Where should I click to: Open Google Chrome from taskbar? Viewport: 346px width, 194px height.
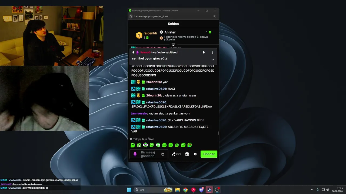[185, 190]
